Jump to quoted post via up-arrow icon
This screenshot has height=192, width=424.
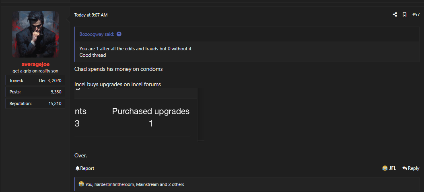coord(119,34)
